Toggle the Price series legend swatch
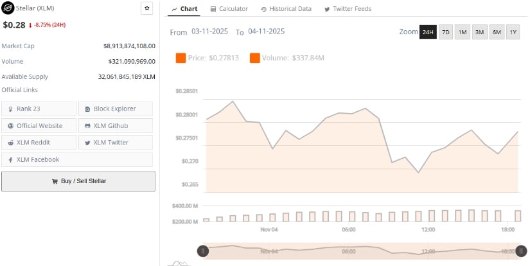The image size is (530, 266). tap(181, 58)
